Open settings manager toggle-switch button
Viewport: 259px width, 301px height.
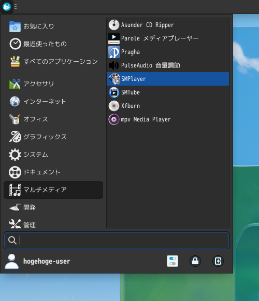pos(172,261)
